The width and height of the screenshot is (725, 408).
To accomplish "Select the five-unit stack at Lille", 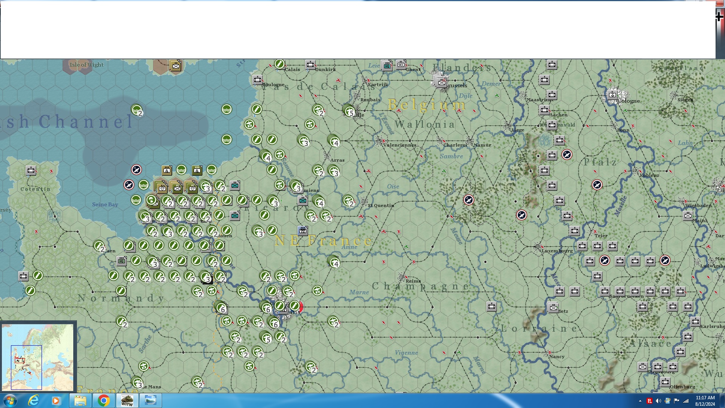I will point(349,111).
